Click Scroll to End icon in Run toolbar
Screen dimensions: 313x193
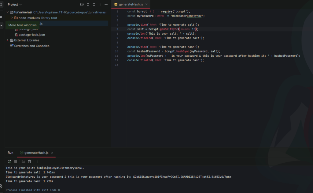pyautogui.click(x=23, y=161)
